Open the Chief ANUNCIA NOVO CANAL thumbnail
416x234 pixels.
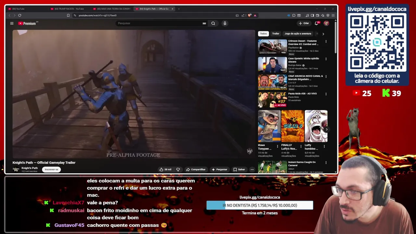272,82
